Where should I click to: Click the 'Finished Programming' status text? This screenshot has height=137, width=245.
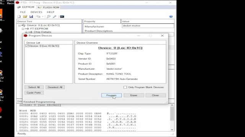coord(39,102)
